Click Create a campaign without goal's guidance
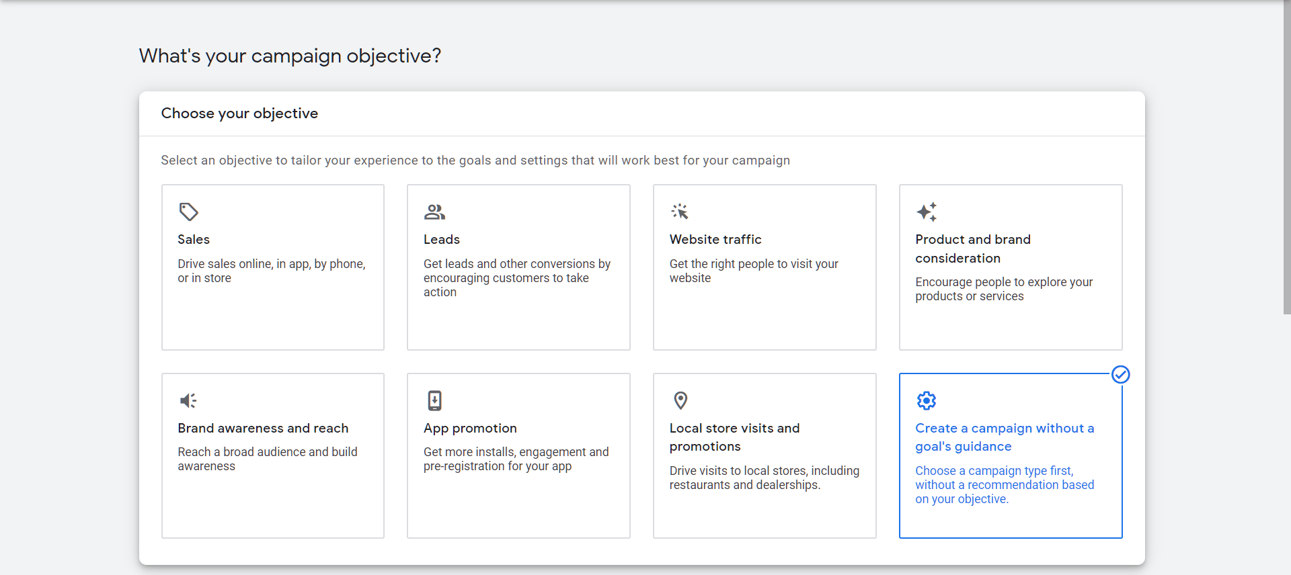 click(1004, 437)
